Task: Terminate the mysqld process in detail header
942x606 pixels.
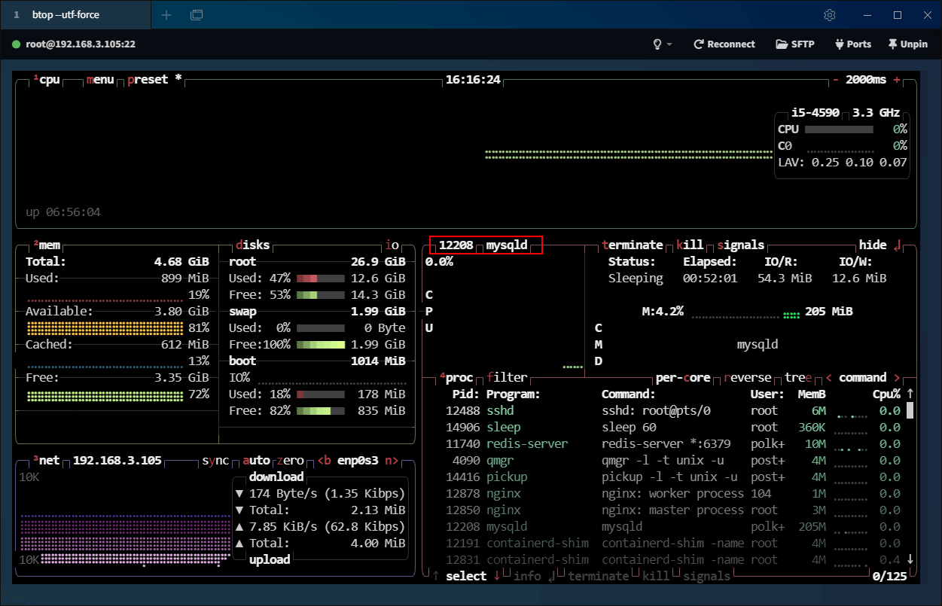Action: click(633, 245)
